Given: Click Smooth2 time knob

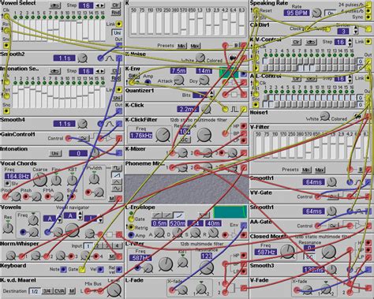Looking at the screenshot, I should [83, 58].
